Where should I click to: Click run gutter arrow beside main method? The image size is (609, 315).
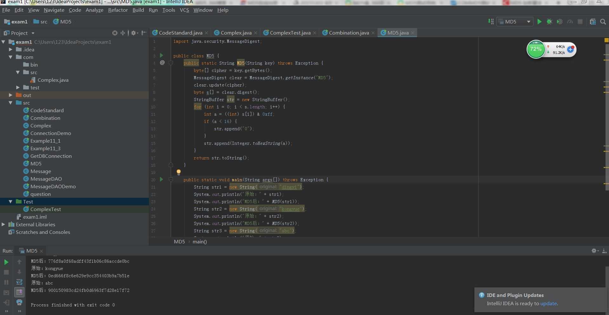pos(161,179)
